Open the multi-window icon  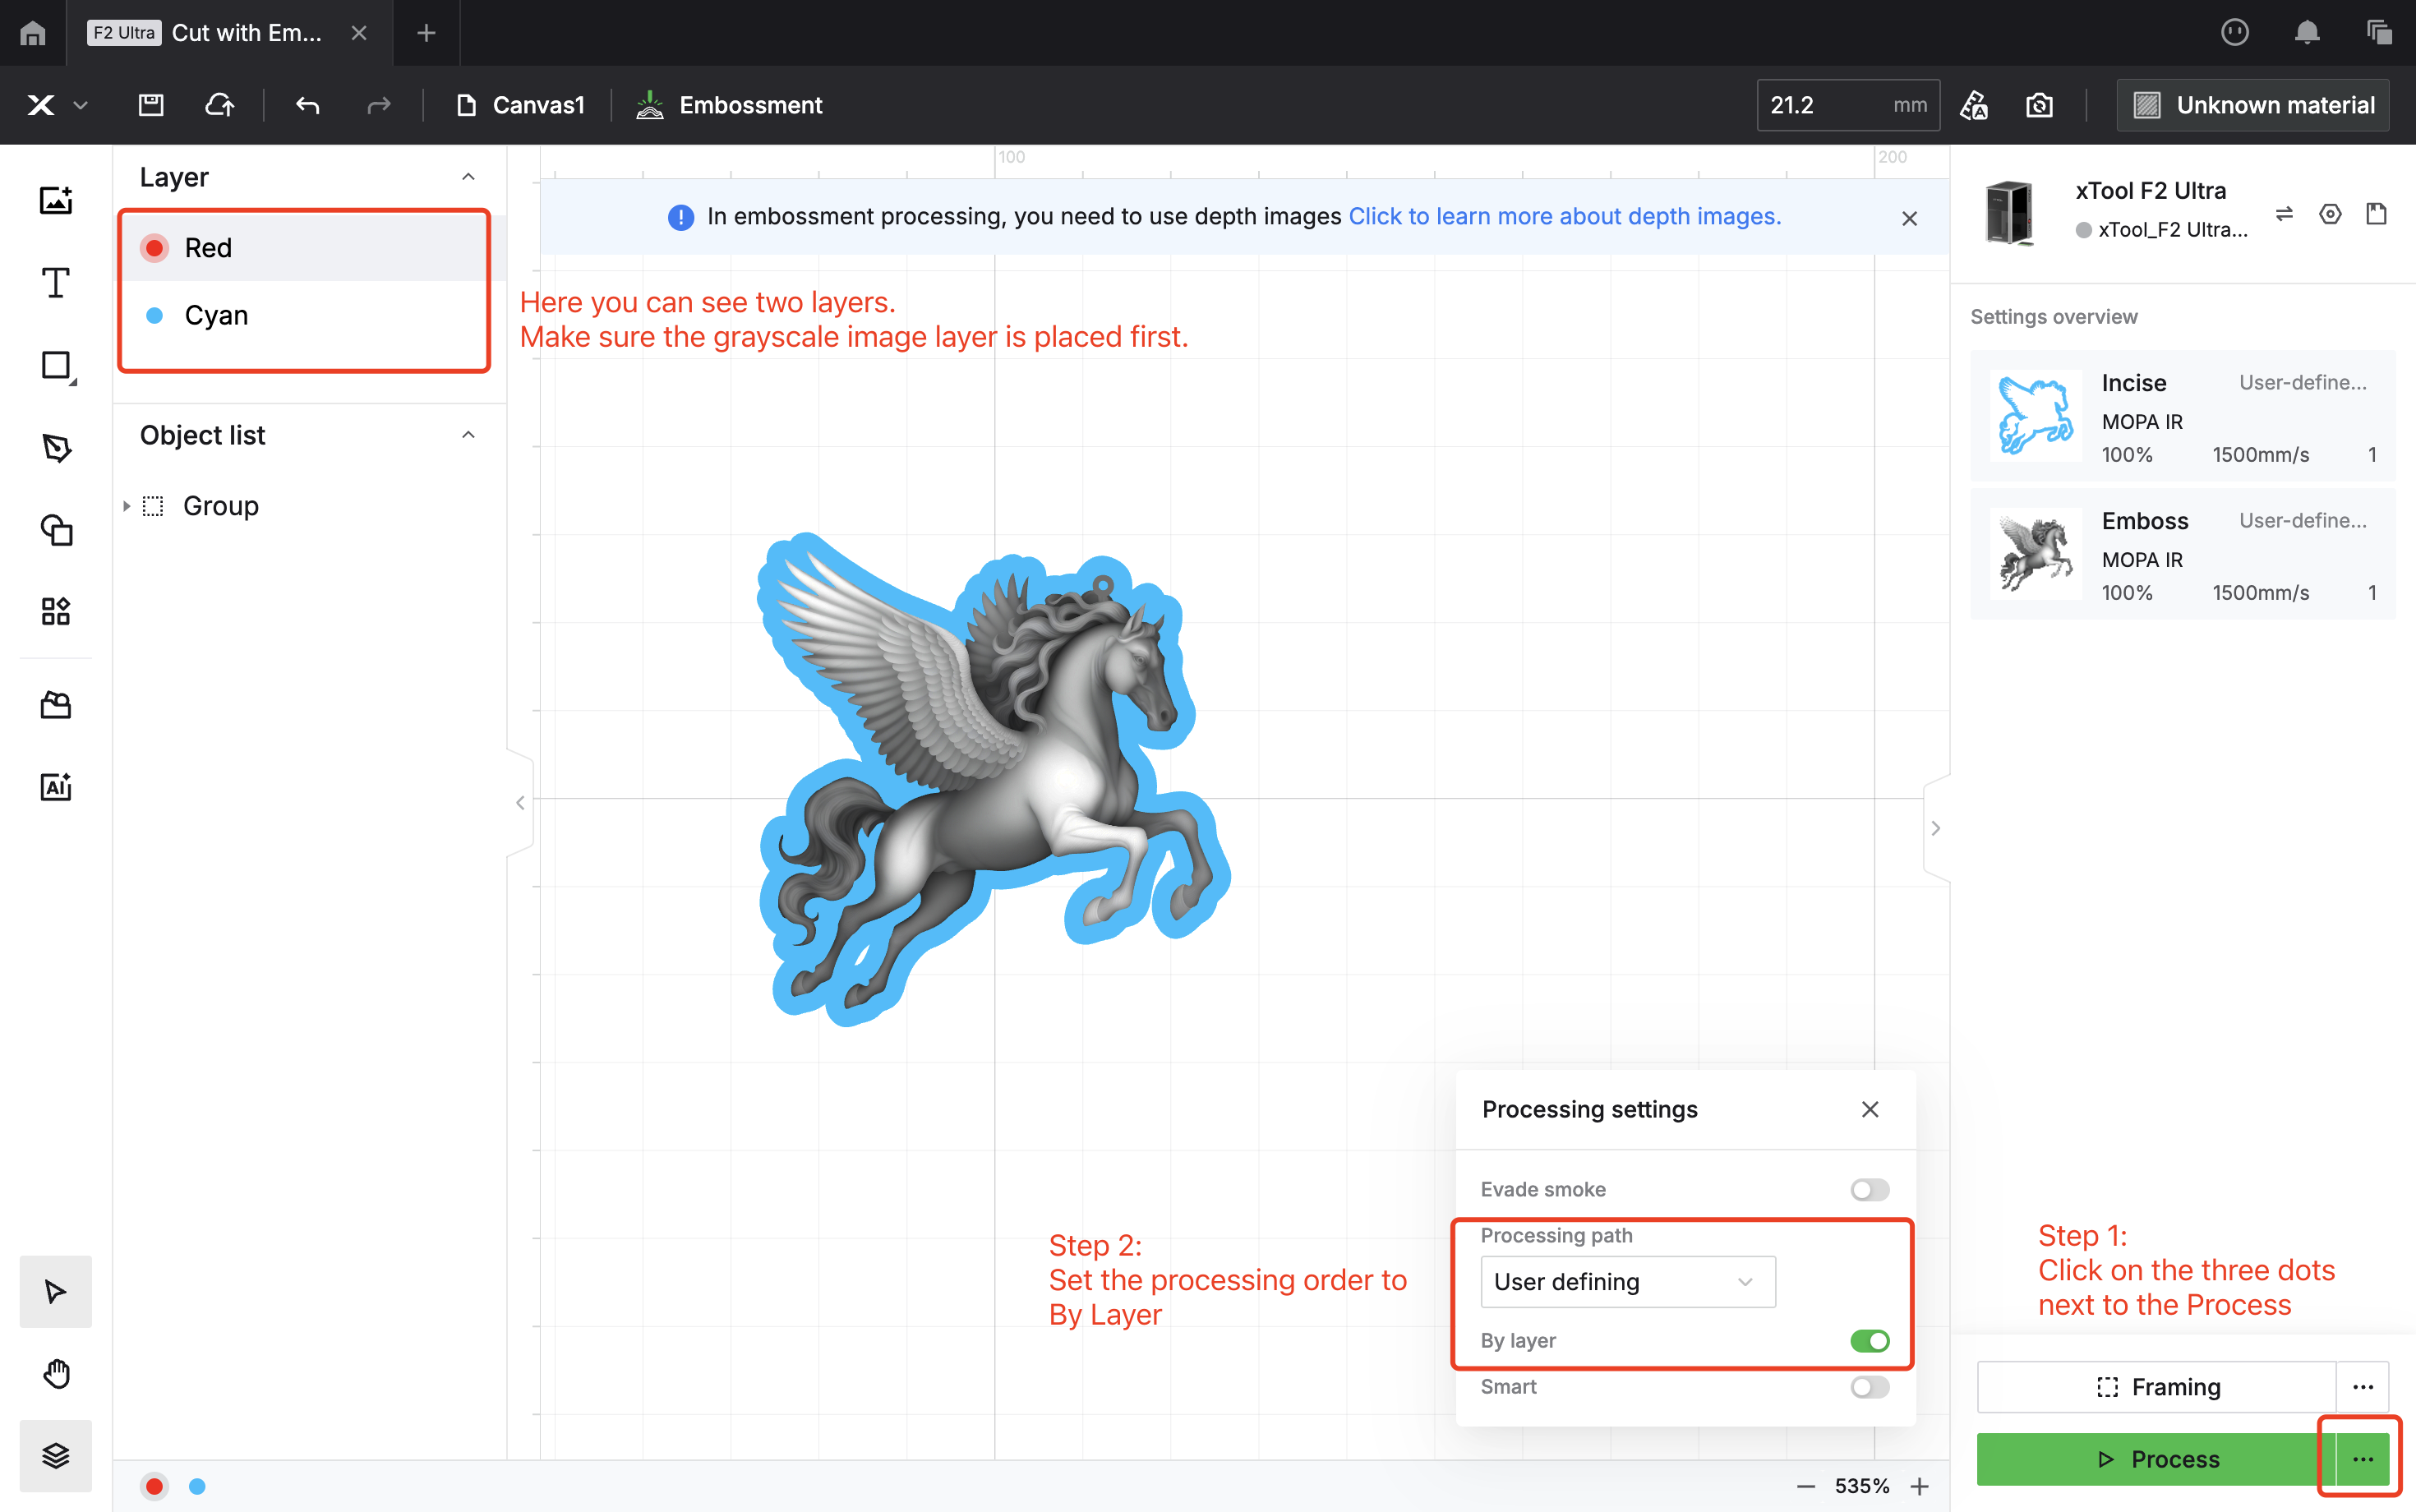tap(2380, 33)
